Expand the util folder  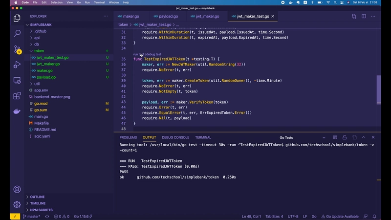37,84
